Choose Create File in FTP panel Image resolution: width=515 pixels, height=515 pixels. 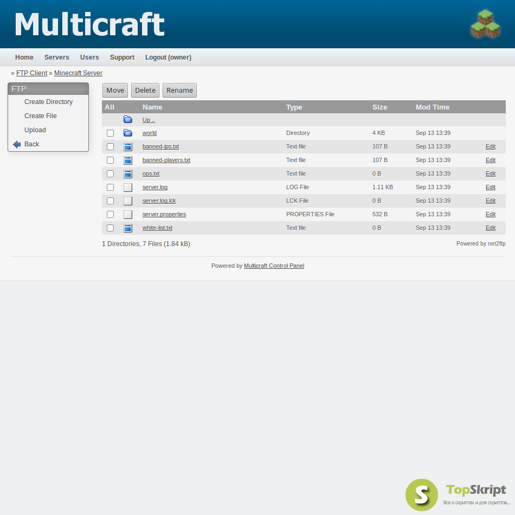pyautogui.click(x=41, y=116)
